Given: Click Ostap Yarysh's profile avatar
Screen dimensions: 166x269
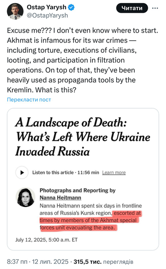Looking at the screenshot, I should coord(15,11).
